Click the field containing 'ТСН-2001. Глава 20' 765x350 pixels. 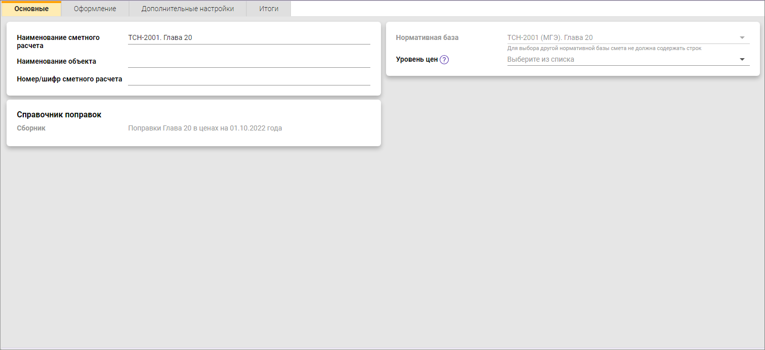click(x=249, y=37)
